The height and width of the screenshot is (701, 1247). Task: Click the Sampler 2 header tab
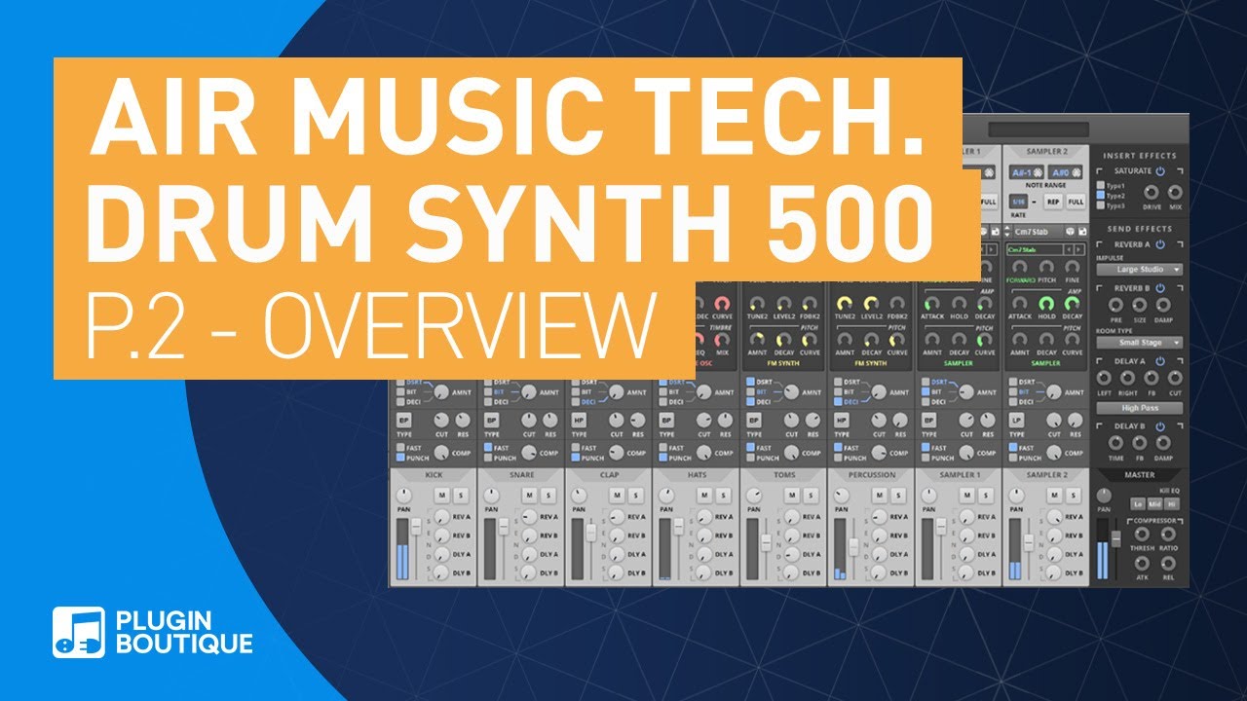coord(1047,151)
